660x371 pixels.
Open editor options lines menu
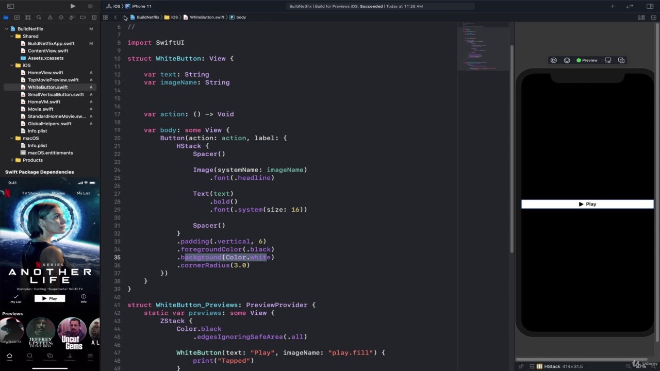point(641,18)
